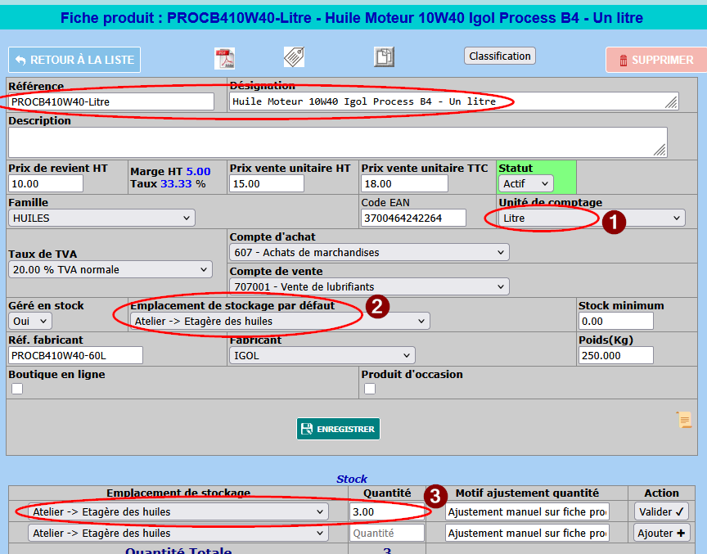The width and height of the screenshot is (707, 554).
Task: Click the Motif ajustement quantité column header
Action: [x=527, y=493]
